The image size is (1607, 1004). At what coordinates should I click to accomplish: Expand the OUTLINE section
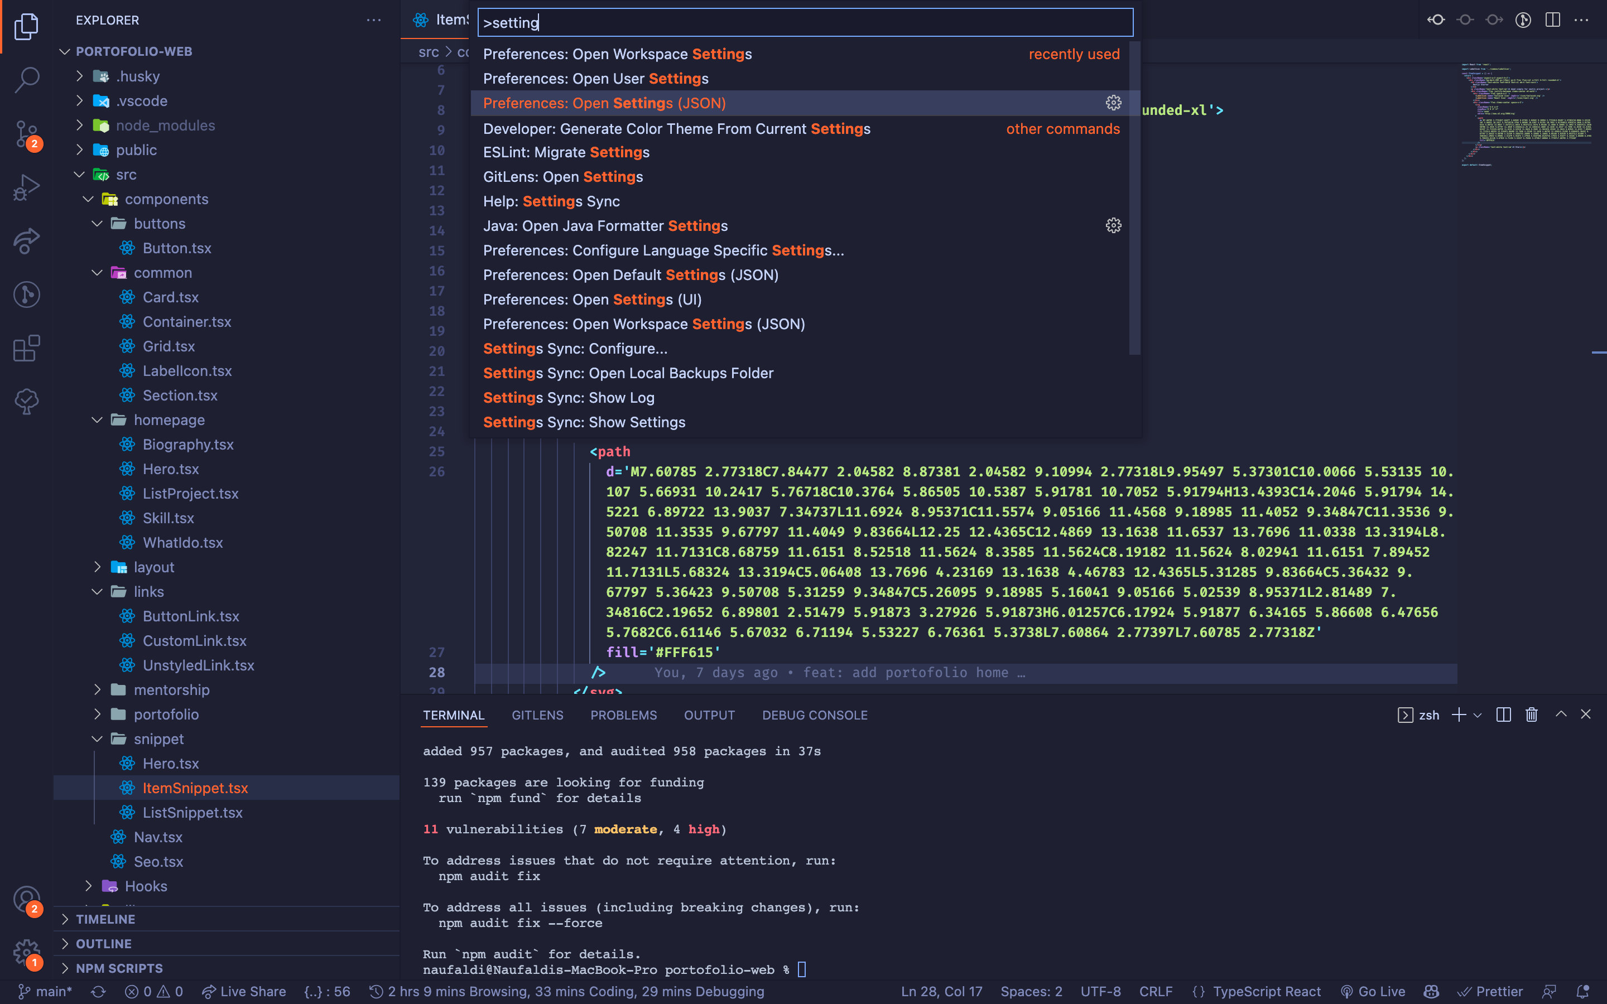point(226,944)
